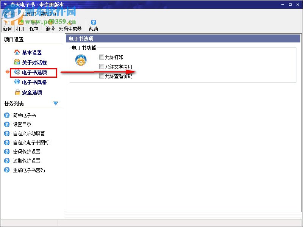The image size is (303, 227).
Task: Click the house icon beside 基本设置
Action: 17,52
